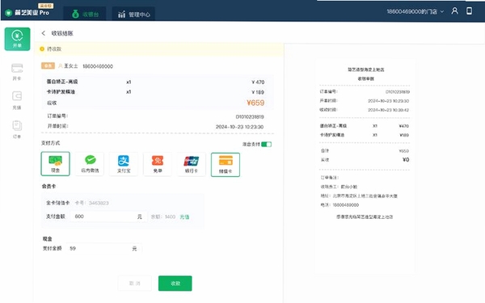The width and height of the screenshot is (485, 303).
Task: Click the receipt thumbnail preview header
Action: tap(365, 69)
